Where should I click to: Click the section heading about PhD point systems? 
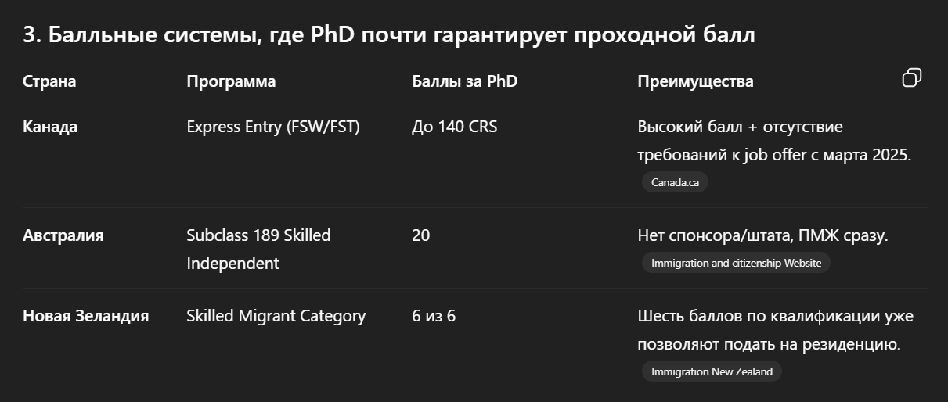pos(389,35)
